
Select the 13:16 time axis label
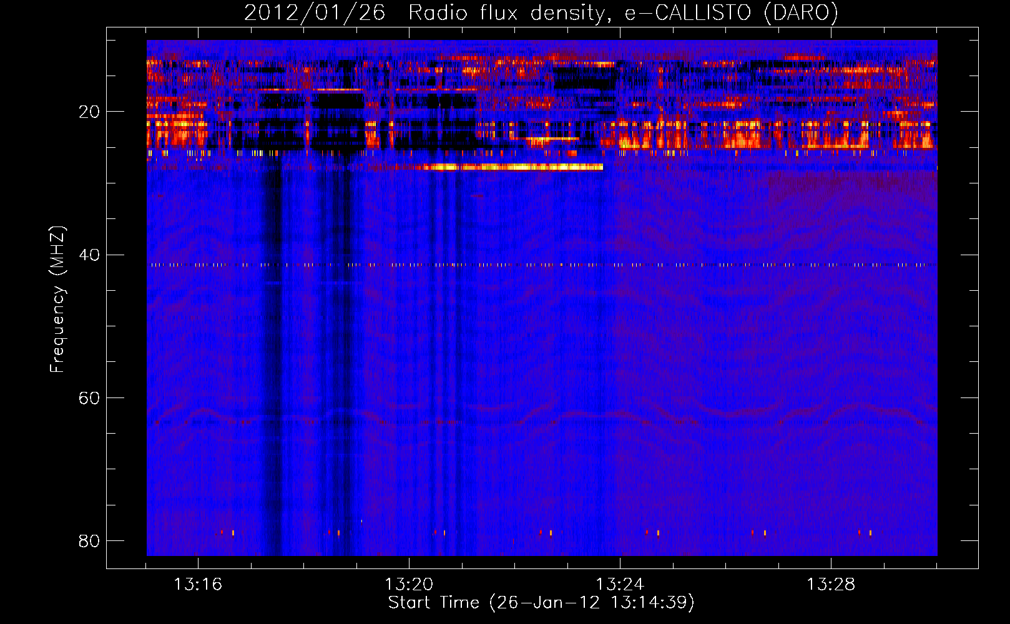point(198,585)
